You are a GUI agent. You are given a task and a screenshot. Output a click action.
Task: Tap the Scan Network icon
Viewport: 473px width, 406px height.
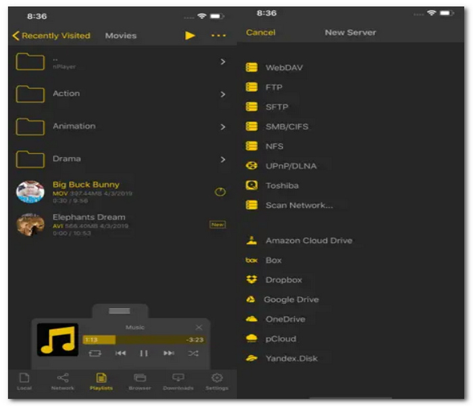click(x=251, y=205)
